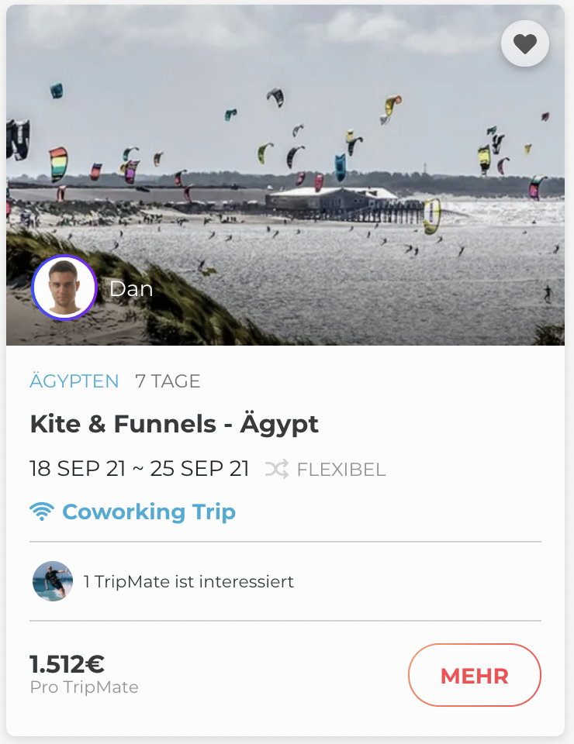Click the 1.512€ price

[x=67, y=664]
